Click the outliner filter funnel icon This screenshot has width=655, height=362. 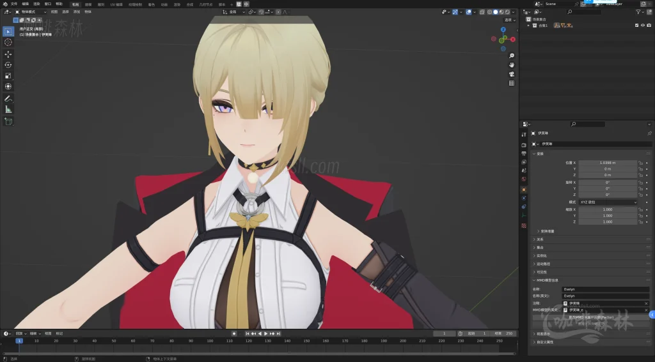pyautogui.click(x=638, y=12)
